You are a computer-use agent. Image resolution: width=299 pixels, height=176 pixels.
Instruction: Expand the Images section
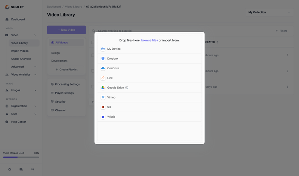click(35, 90)
